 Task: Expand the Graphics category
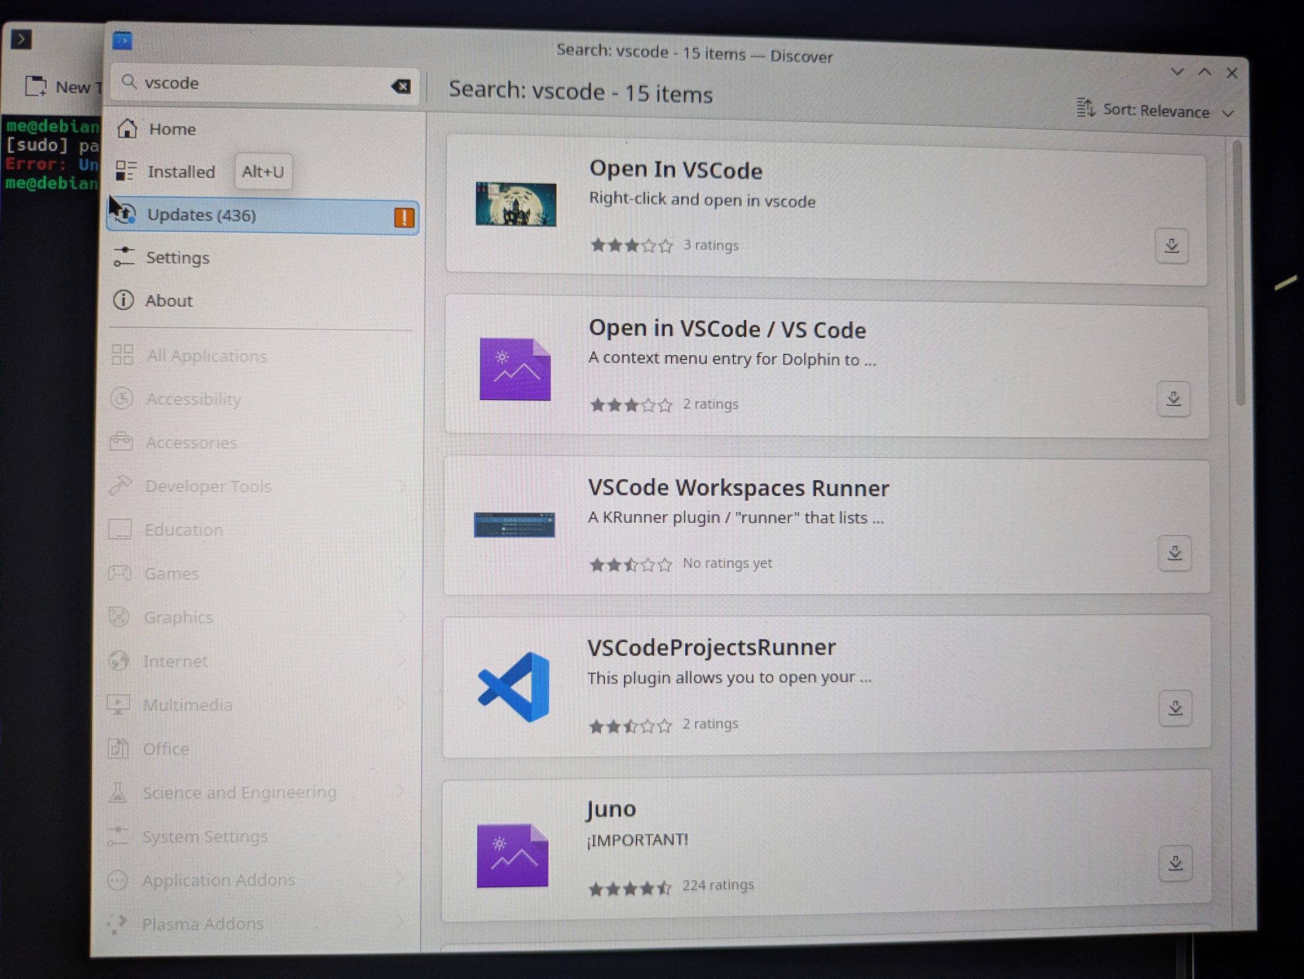178,616
